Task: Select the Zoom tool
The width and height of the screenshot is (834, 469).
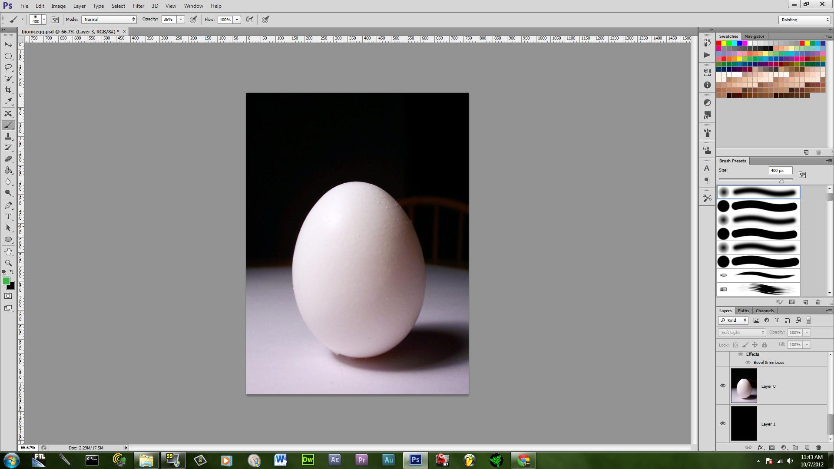Action: [8, 263]
